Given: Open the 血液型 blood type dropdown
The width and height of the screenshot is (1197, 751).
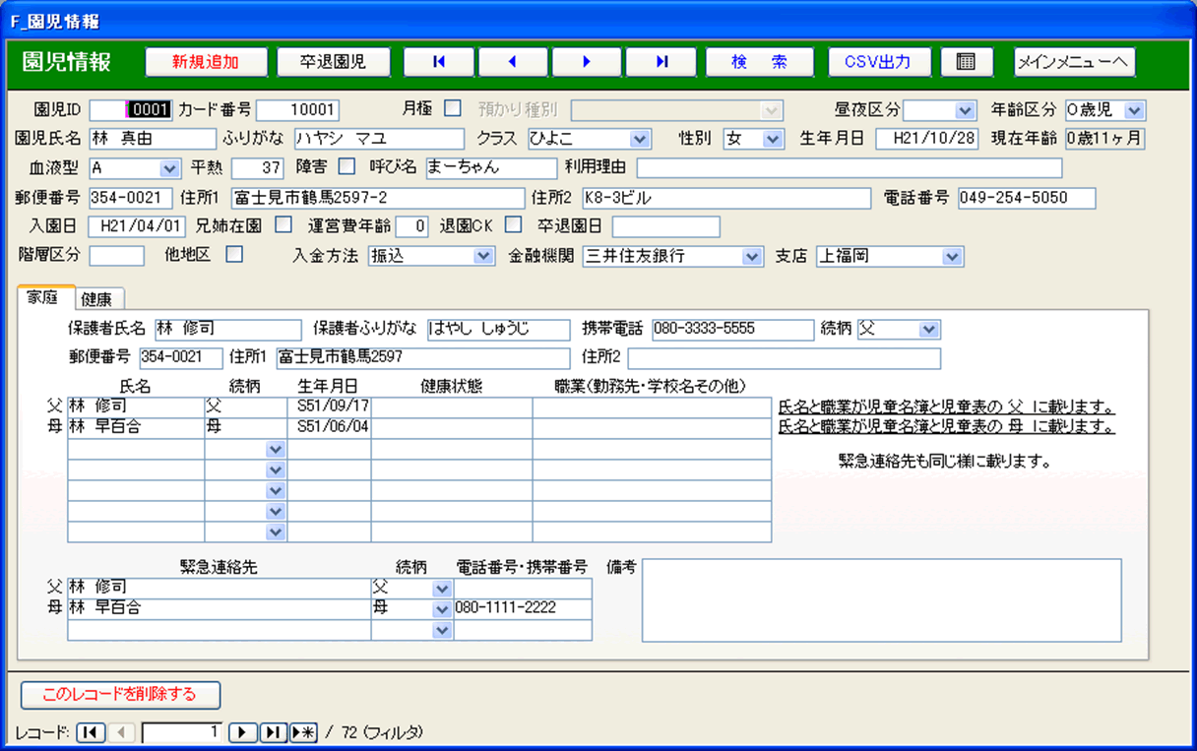Looking at the screenshot, I should (169, 168).
